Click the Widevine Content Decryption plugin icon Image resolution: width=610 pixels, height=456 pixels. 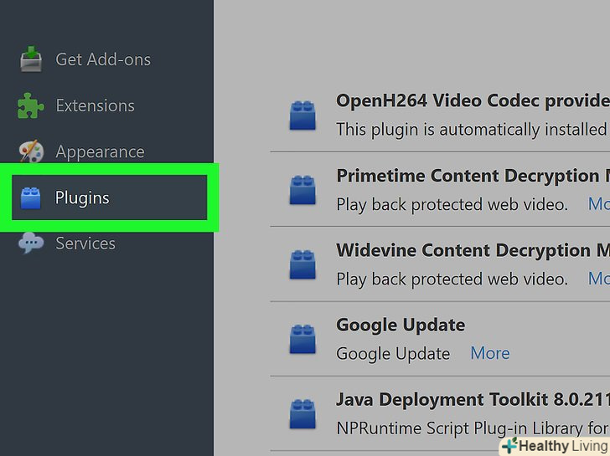click(302, 264)
